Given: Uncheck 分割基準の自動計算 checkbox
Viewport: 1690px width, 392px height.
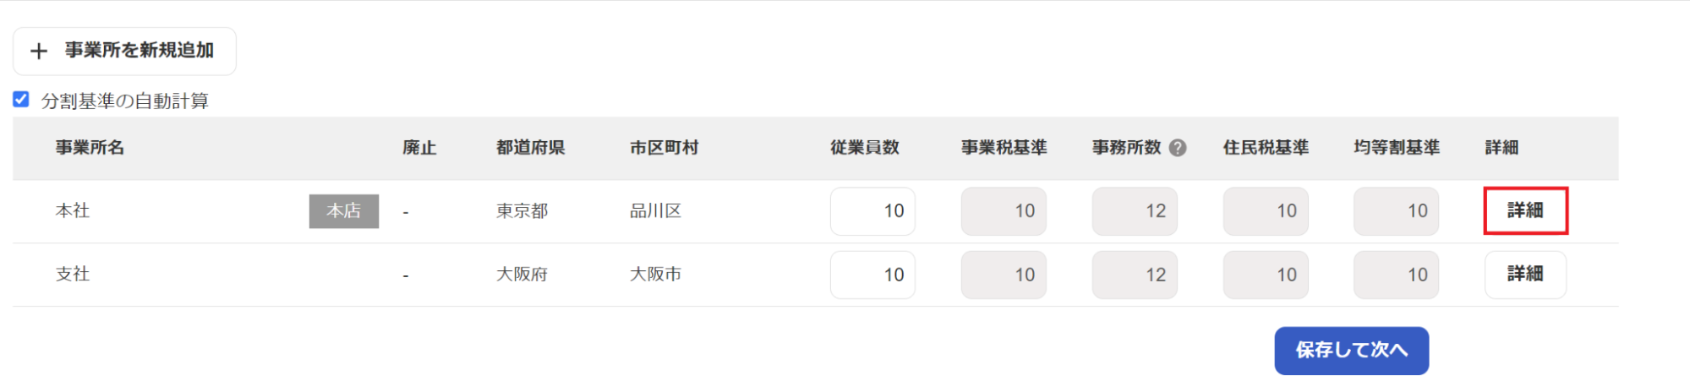Looking at the screenshot, I should click(21, 100).
